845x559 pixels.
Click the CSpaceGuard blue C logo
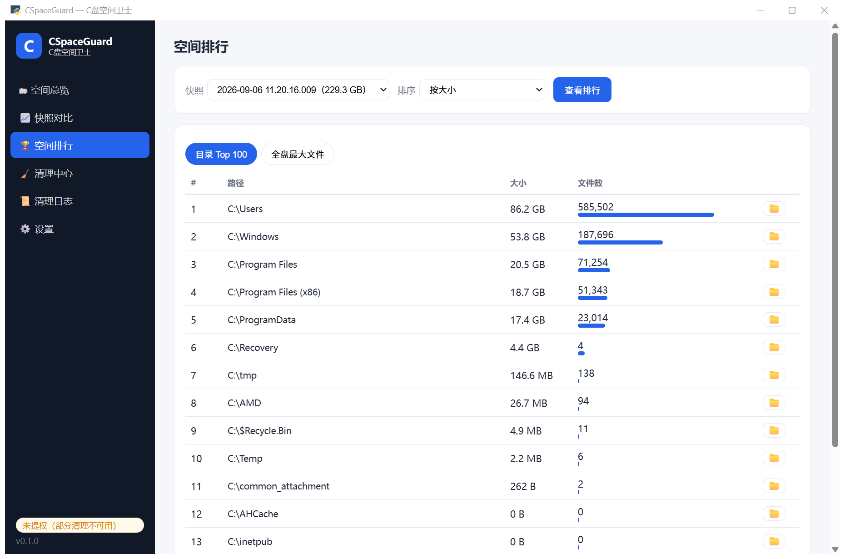(29, 46)
